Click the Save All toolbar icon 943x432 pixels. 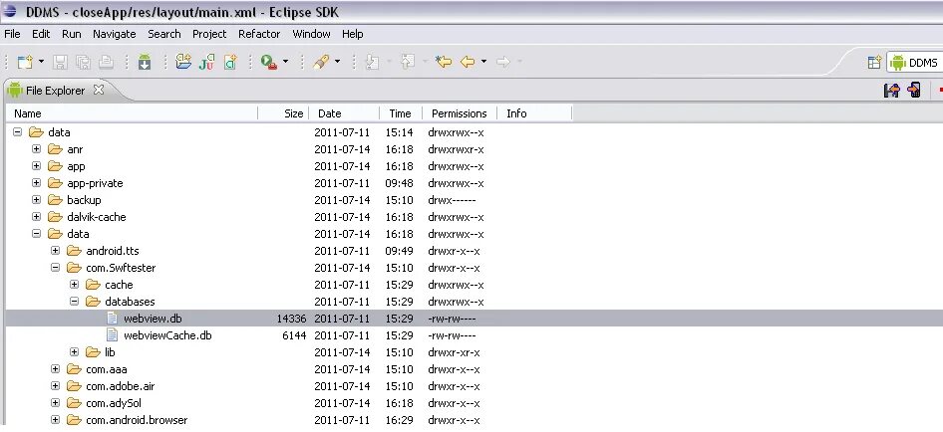point(83,62)
